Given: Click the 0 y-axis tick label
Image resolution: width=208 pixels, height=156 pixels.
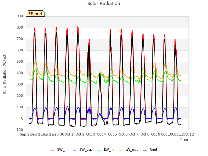Looking at the screenshot, I should [22, 119].
